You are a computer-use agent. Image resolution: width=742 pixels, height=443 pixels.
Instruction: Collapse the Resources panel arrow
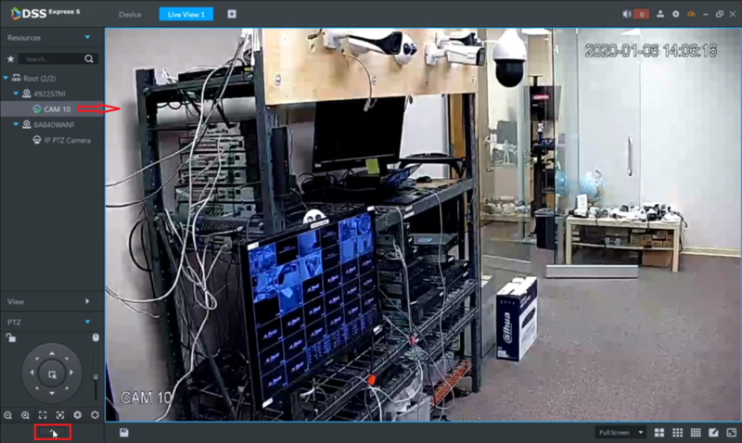(x=87, y=37)
